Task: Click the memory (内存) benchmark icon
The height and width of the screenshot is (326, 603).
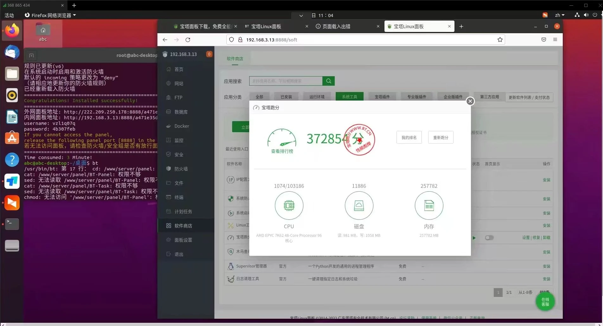Action: 429,206
